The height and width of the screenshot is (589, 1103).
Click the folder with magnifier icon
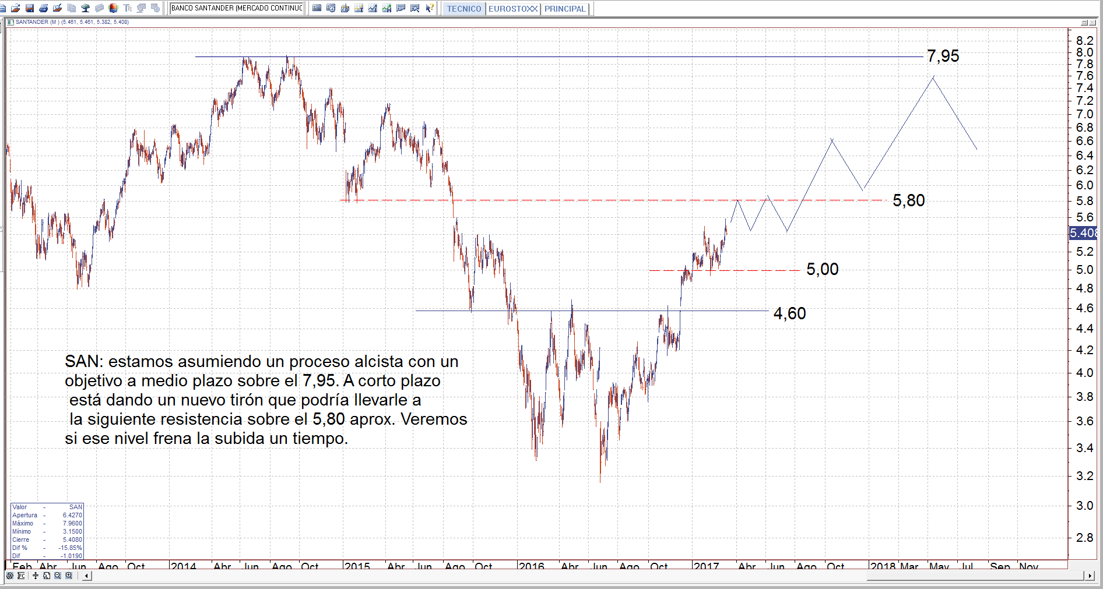[x=57, y=8]
